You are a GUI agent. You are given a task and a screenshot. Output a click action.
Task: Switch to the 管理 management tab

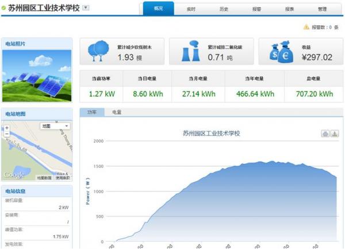323,9
